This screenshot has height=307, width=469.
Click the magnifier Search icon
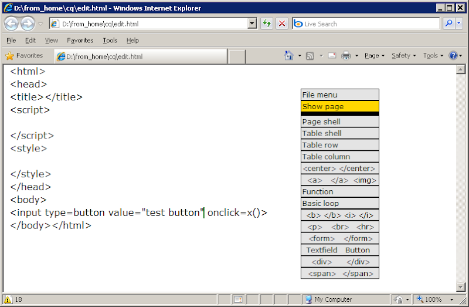[x=448, y=23]
